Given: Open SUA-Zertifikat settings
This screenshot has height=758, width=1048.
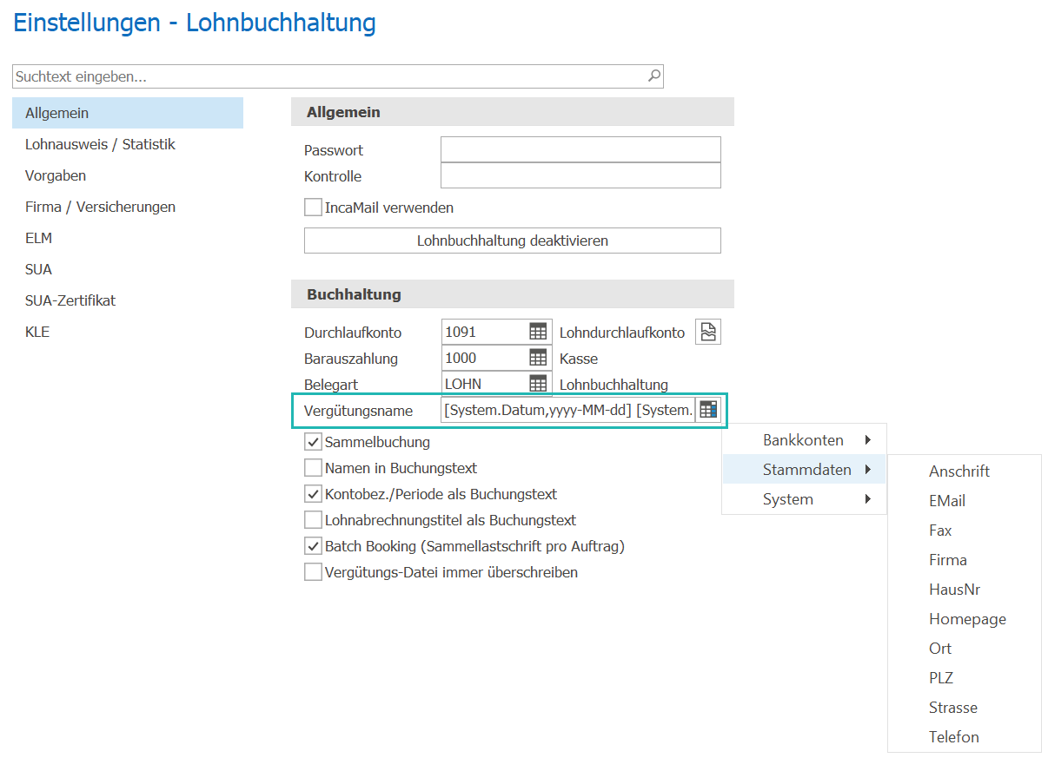Looking at the screenshot, I should click(x=128, y=300).
